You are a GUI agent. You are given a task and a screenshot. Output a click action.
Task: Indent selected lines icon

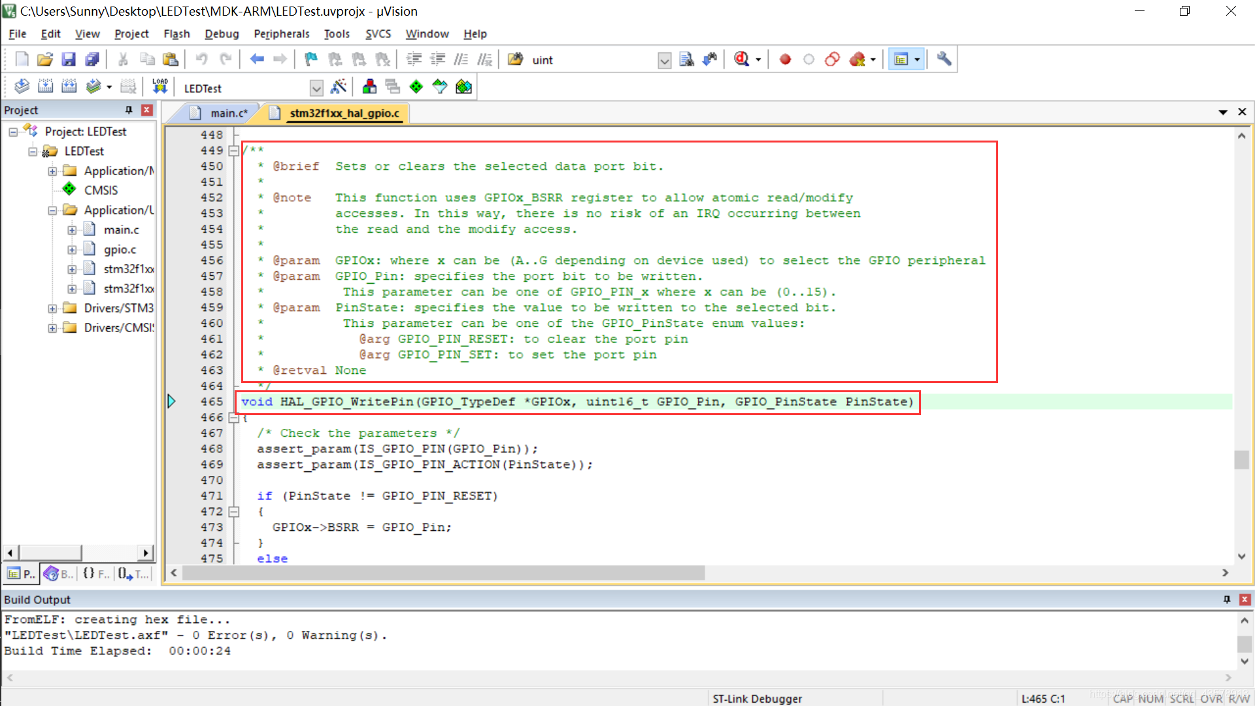pyautogui.click(x=414, y=59)
